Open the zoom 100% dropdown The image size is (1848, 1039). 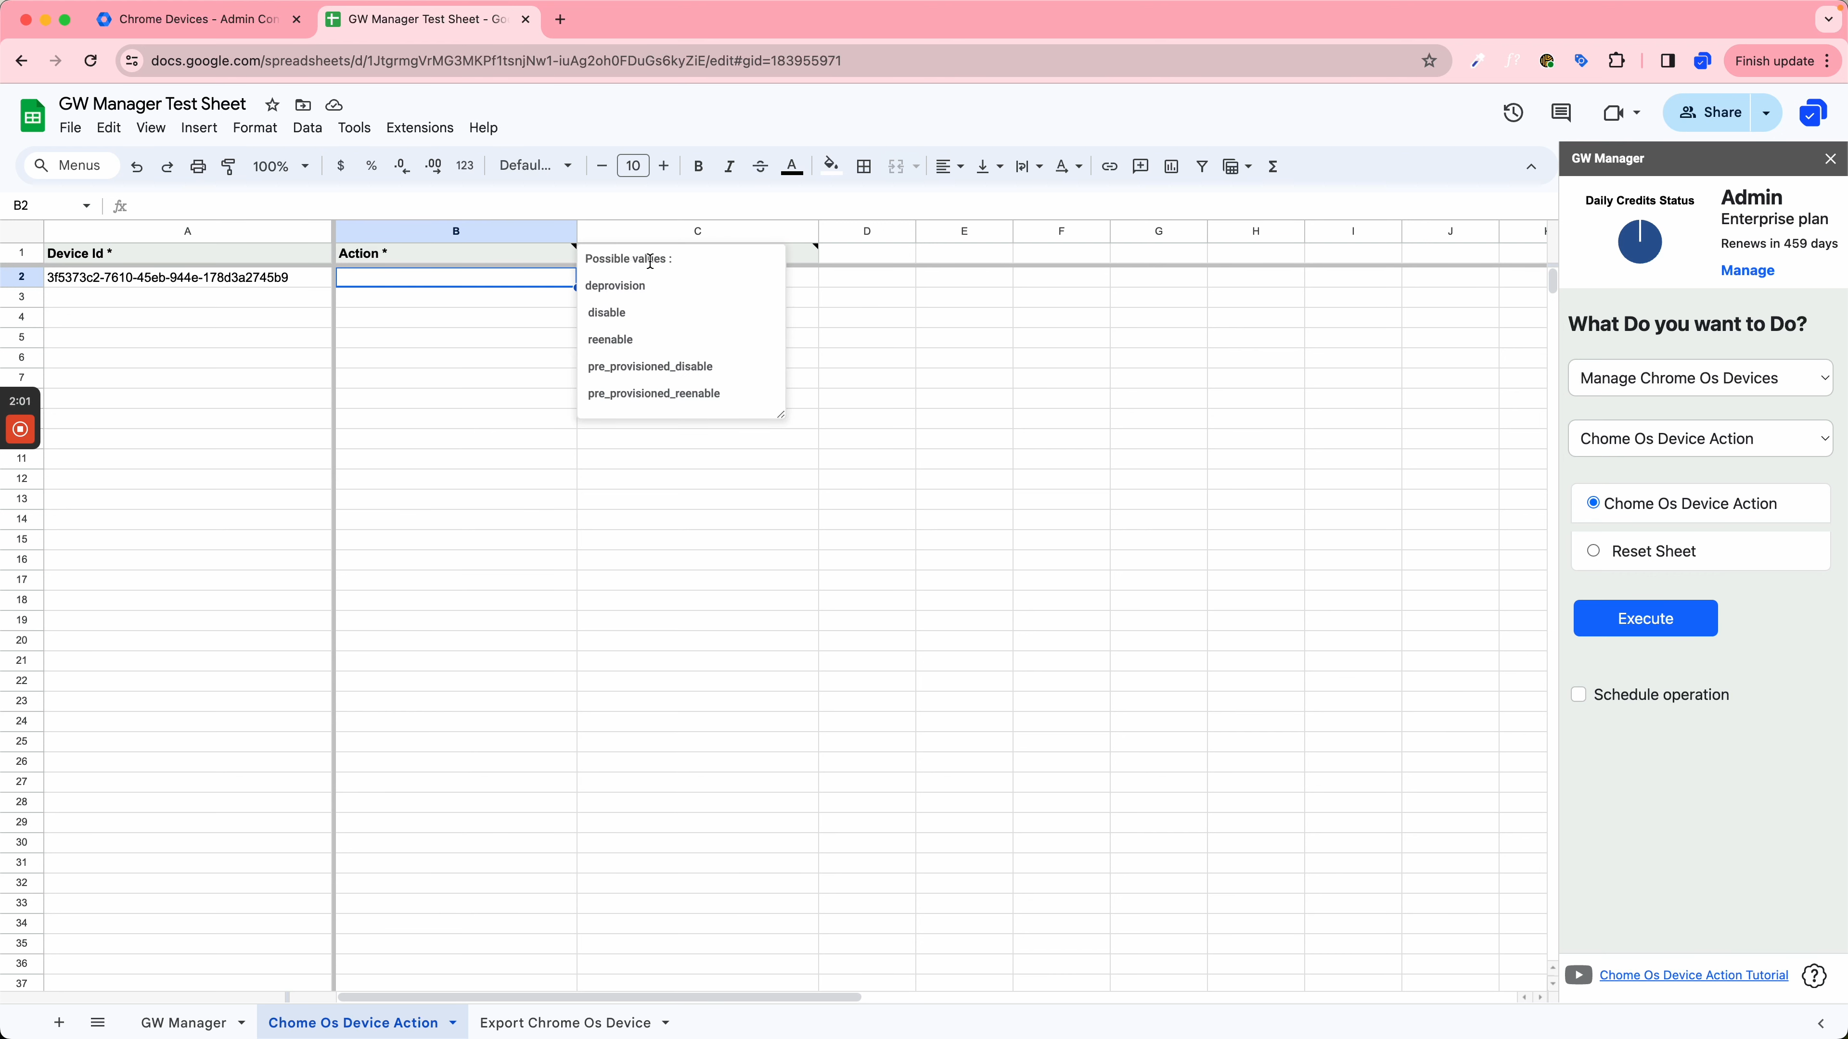coord(281,166)
